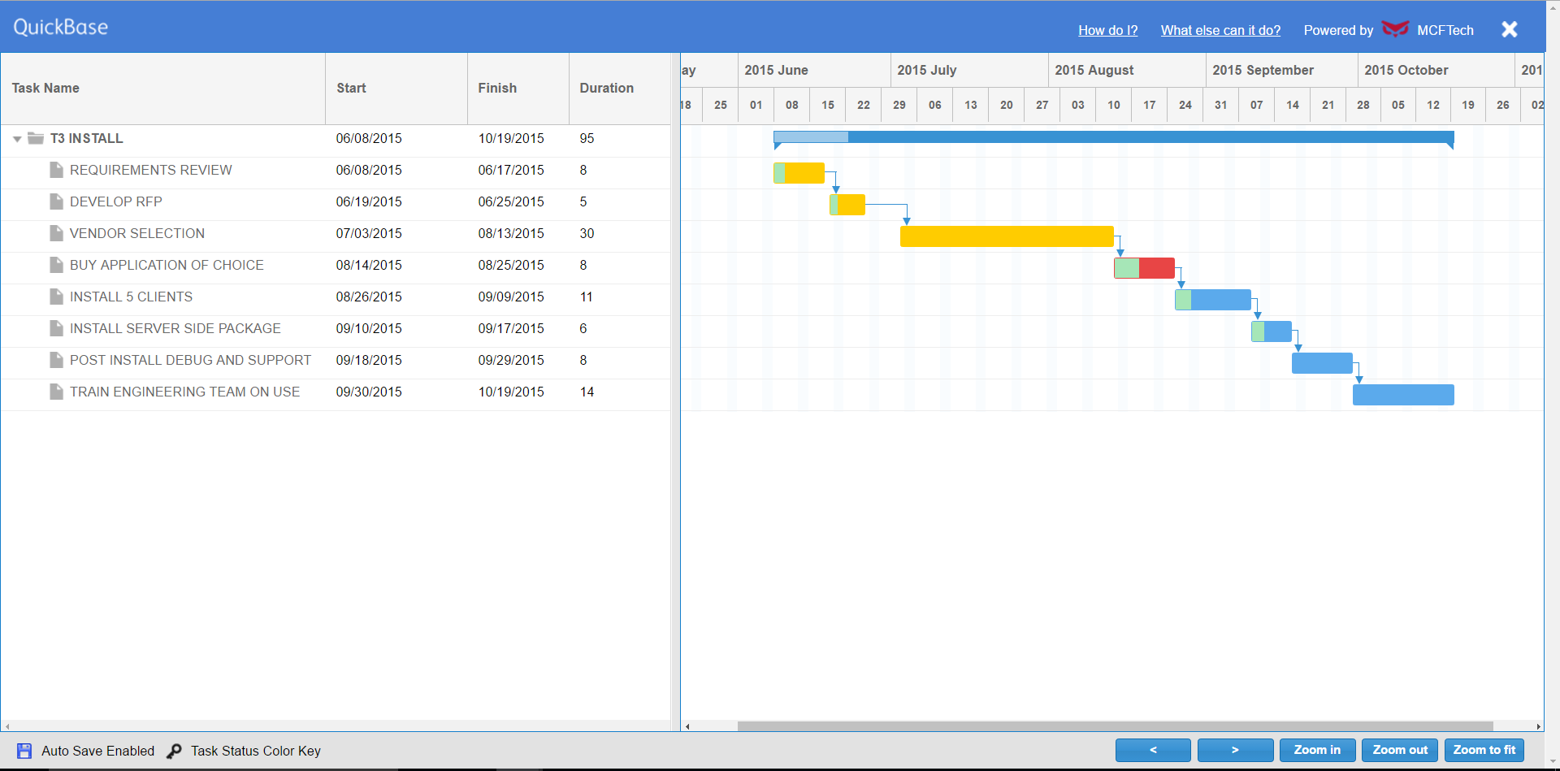The height and width of the screenshot is (771, 1560).
Task: Select the INSTALL SERVER SIDE PACKAGE bar
Action: tap(1272, 331)
